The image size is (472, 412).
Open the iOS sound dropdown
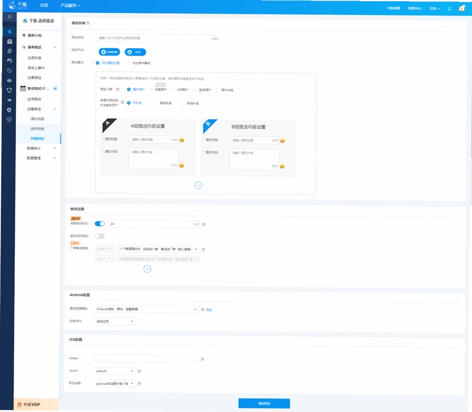pos(114,371)
